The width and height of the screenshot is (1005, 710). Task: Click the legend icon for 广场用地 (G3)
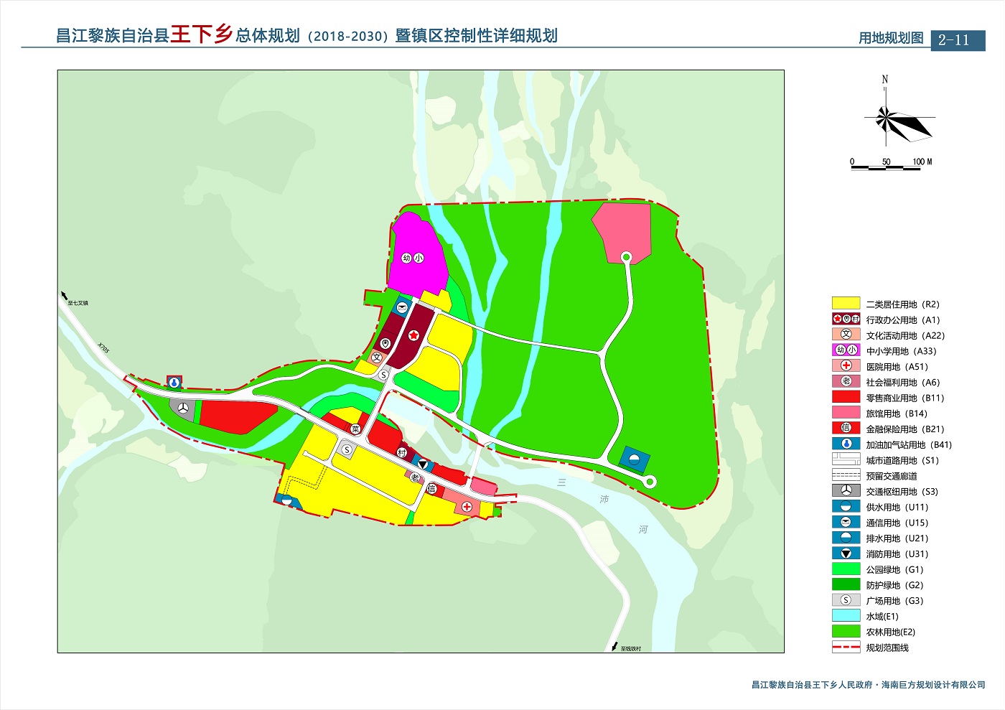coord(846,600)
